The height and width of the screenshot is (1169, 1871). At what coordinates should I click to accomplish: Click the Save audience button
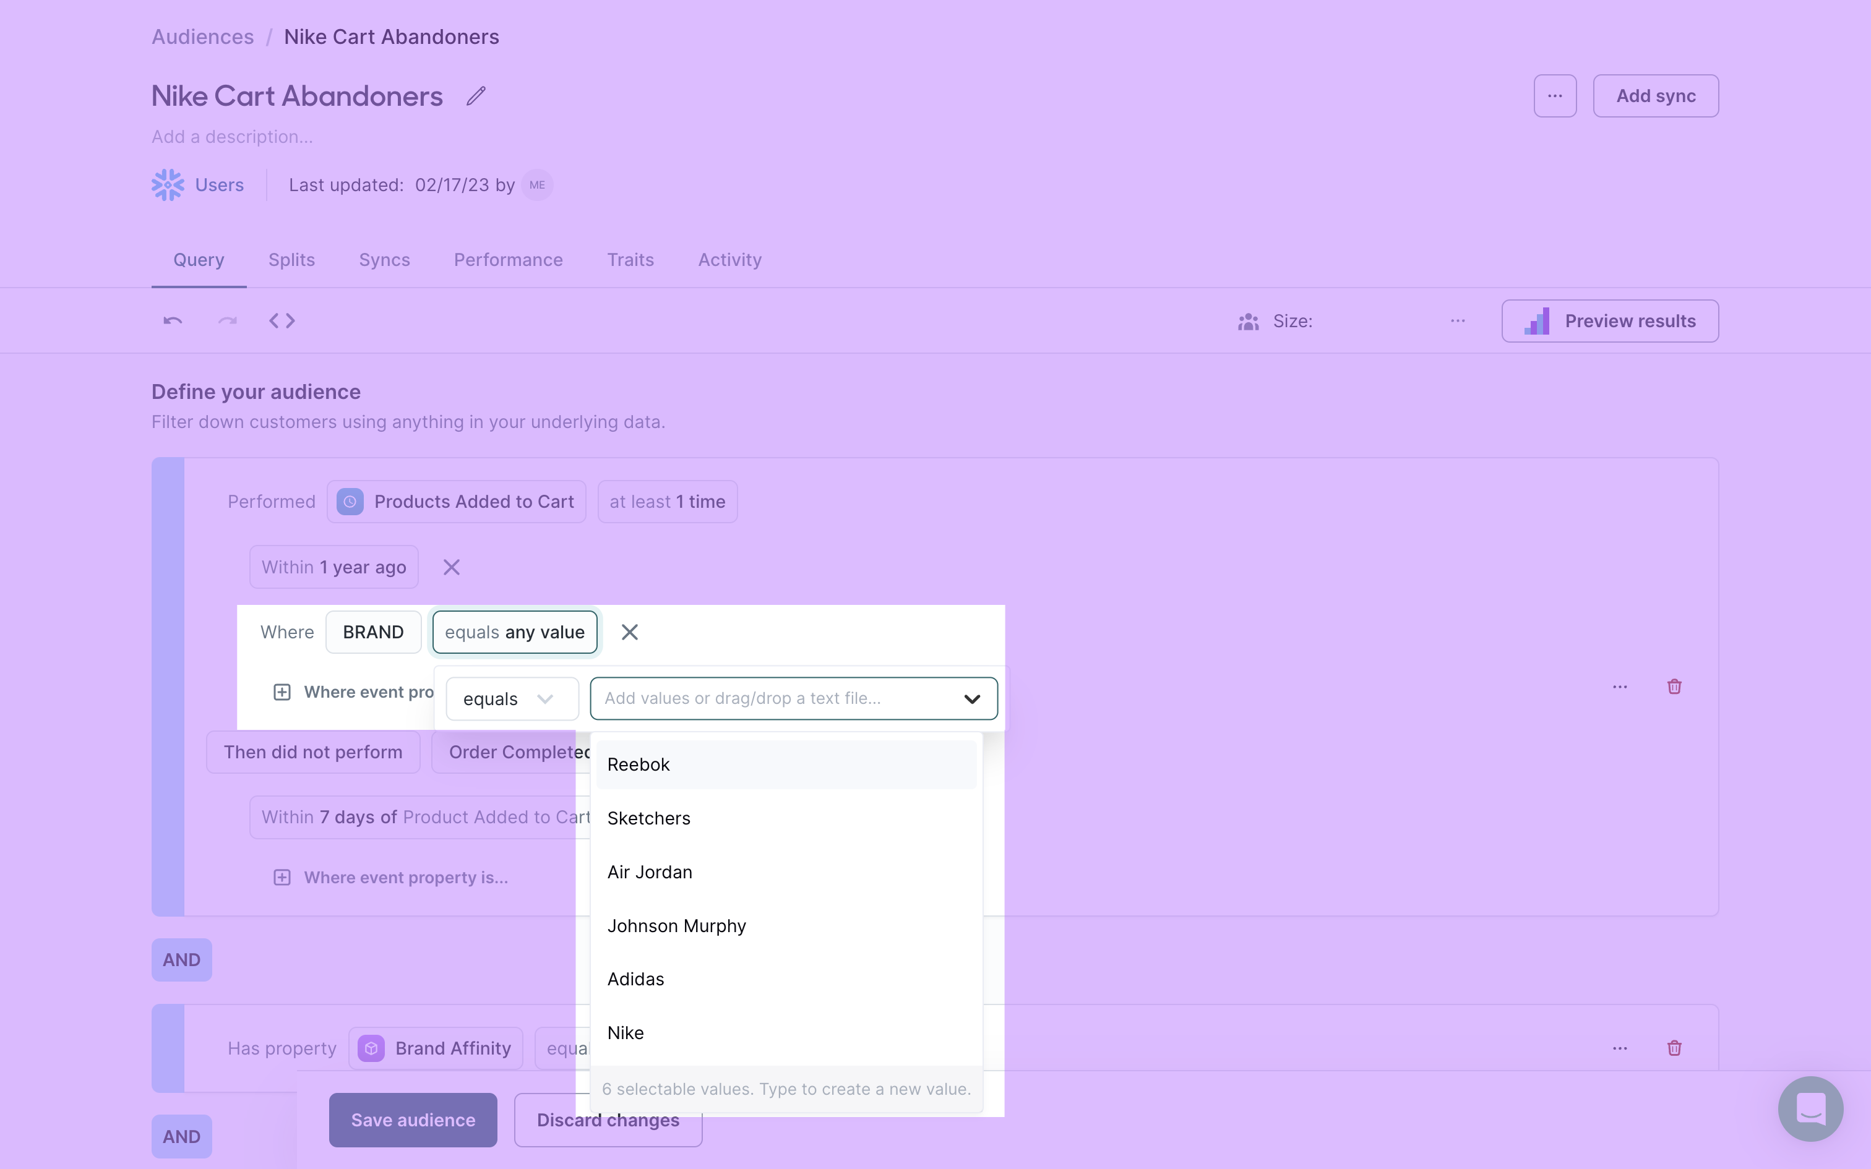412,1119
